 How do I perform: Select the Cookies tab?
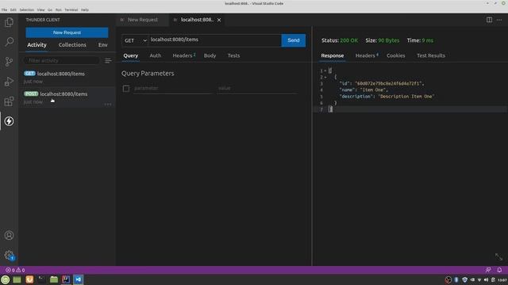[396, 55]
